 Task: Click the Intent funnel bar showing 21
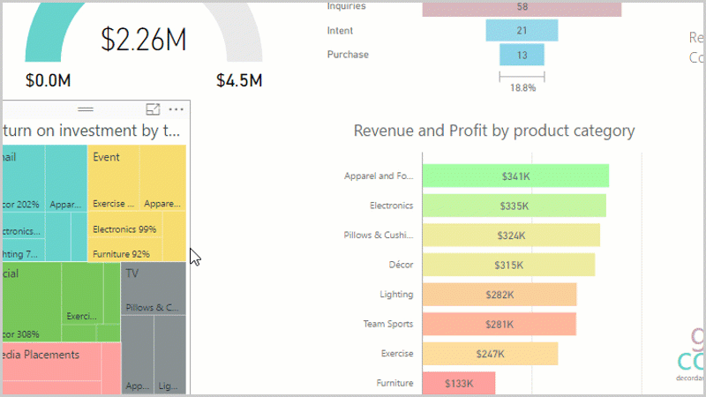(522, 31)
